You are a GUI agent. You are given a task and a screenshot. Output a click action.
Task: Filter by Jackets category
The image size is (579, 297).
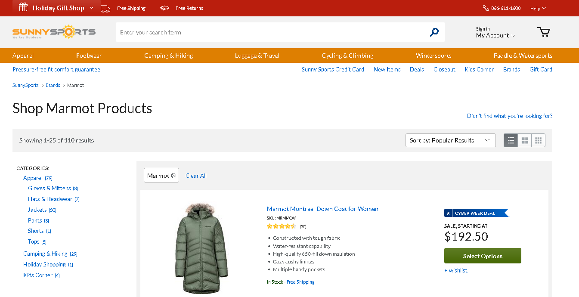37,210
